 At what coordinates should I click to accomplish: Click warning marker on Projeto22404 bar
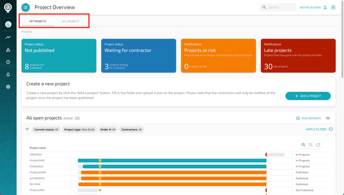coord(100,172)
